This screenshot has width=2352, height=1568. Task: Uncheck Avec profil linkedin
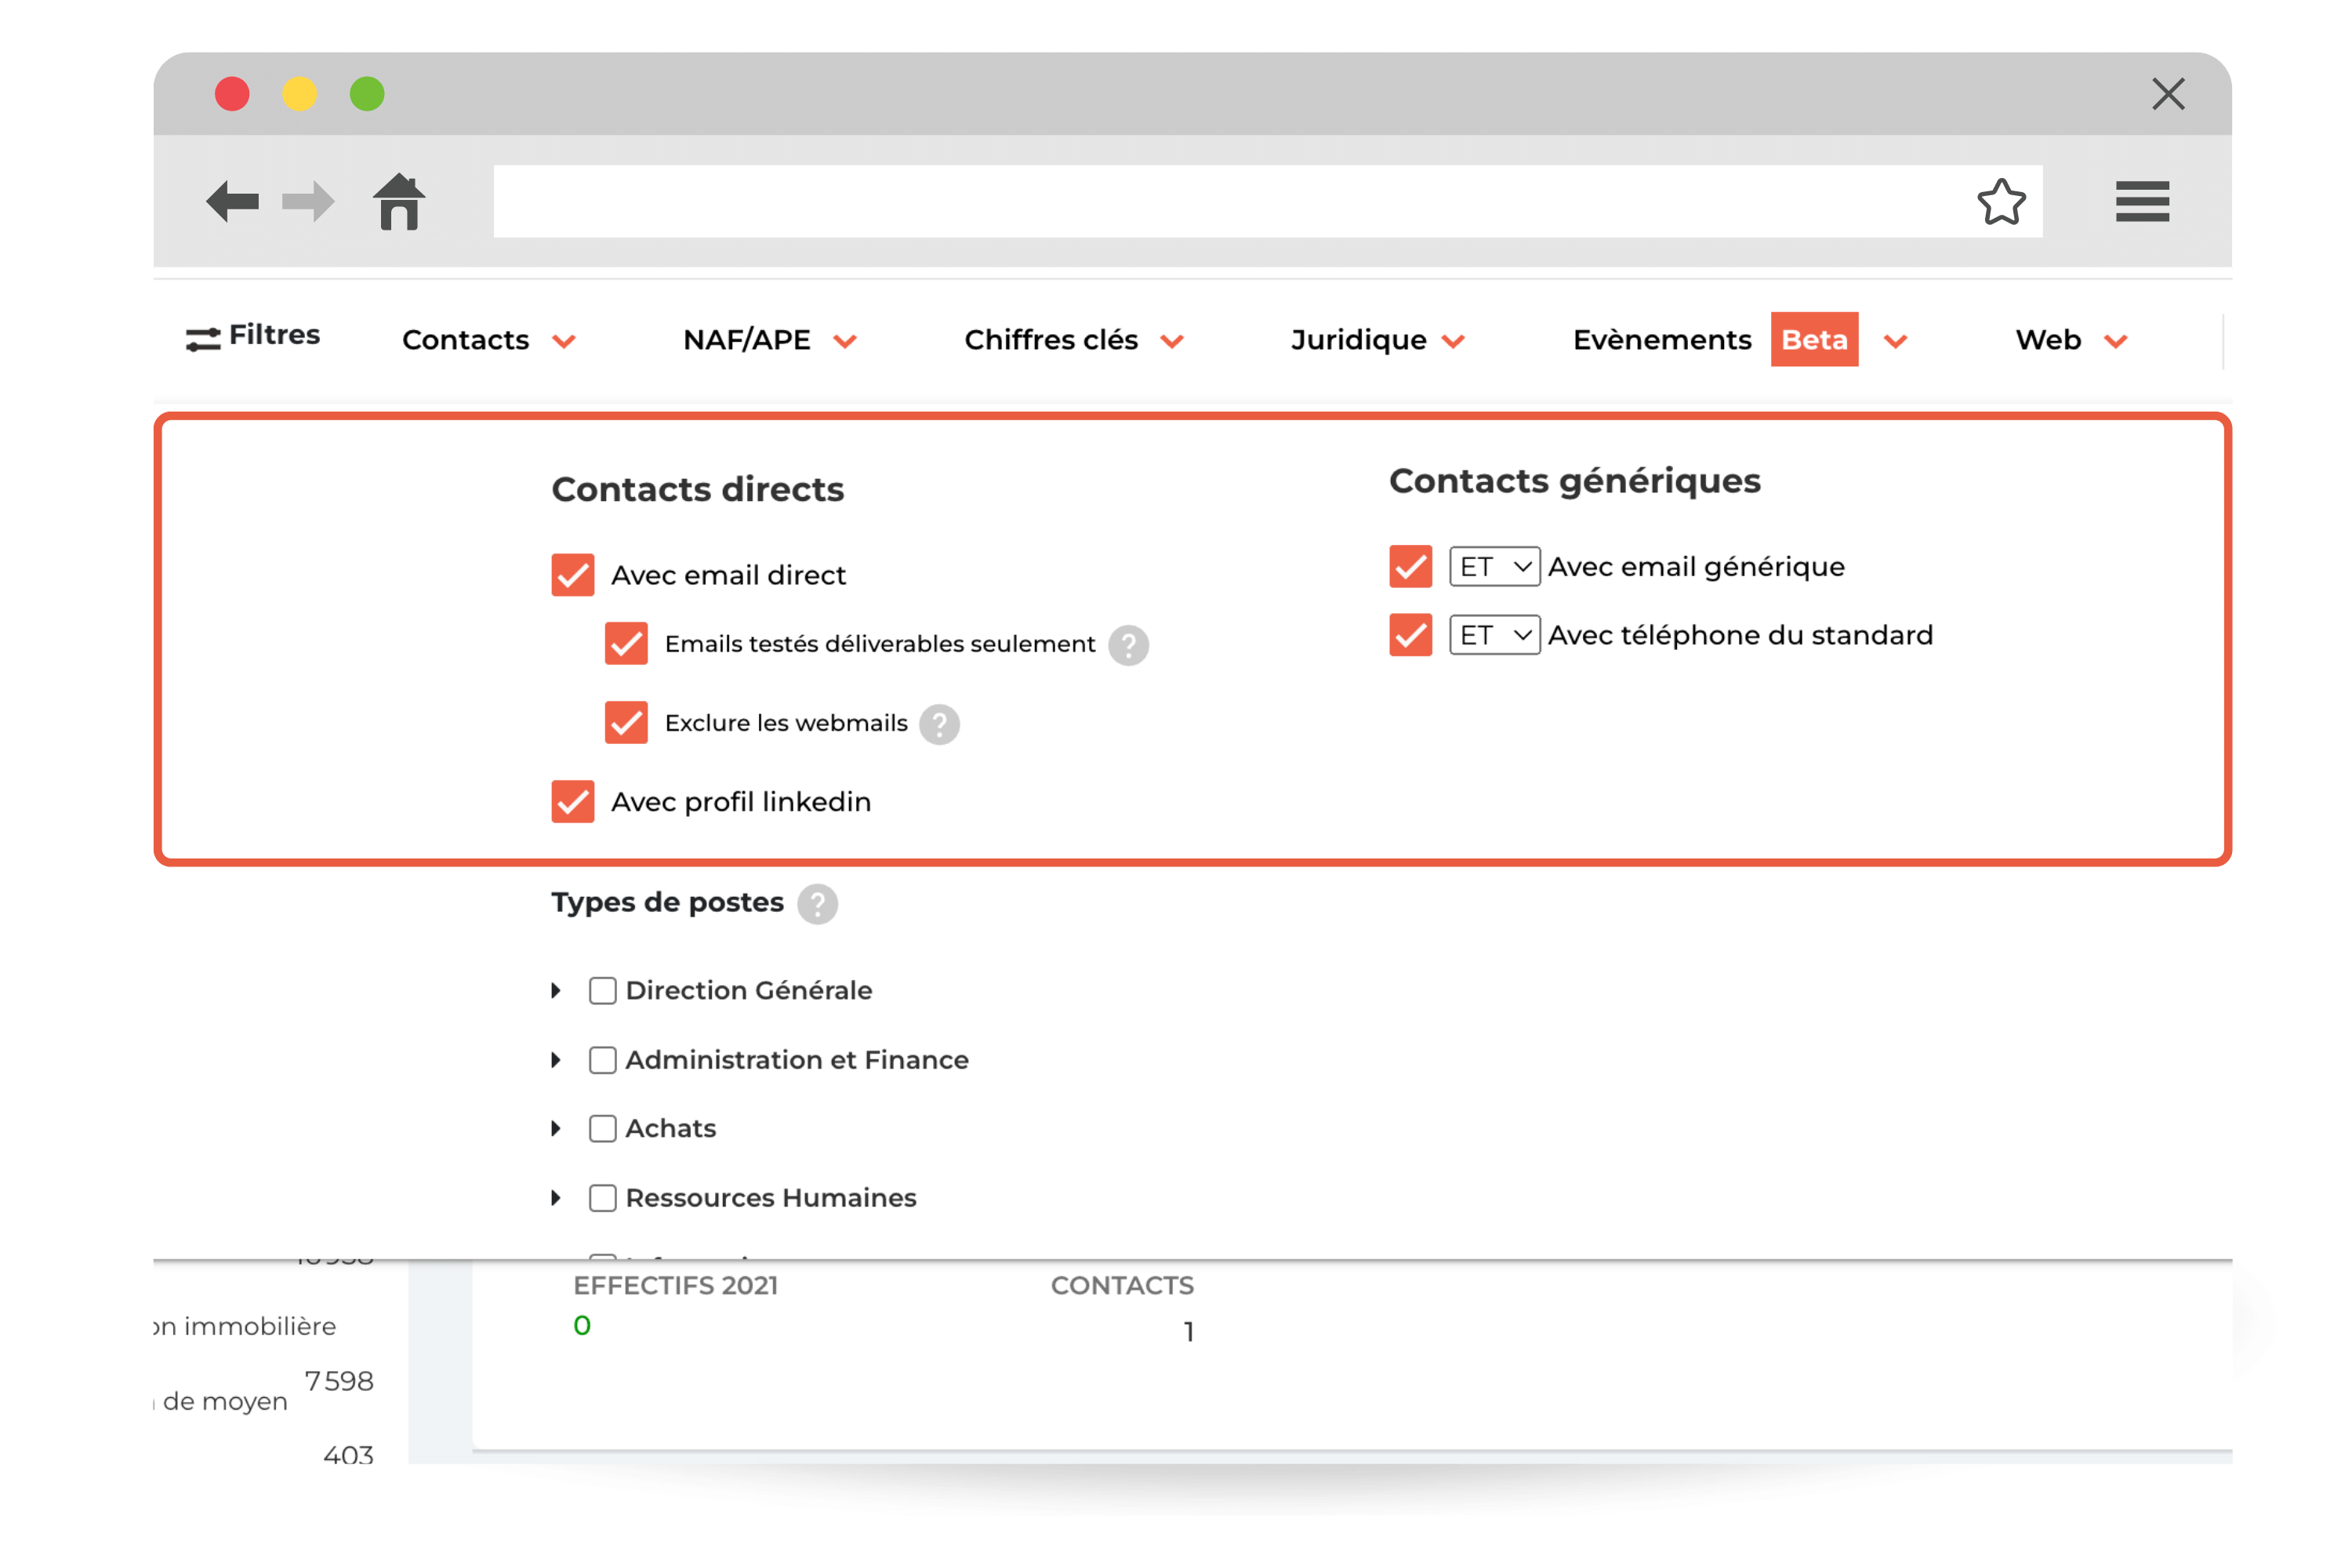tap(573, 802)
